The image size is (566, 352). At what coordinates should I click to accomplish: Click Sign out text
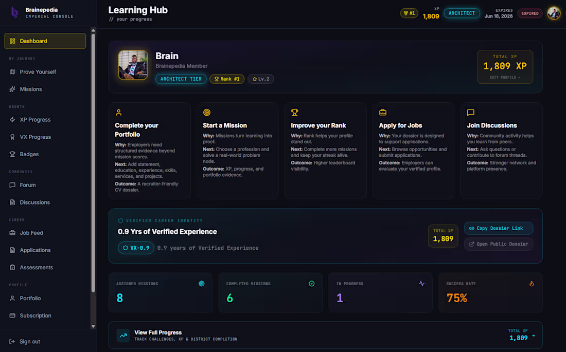[x=30, y=342]
